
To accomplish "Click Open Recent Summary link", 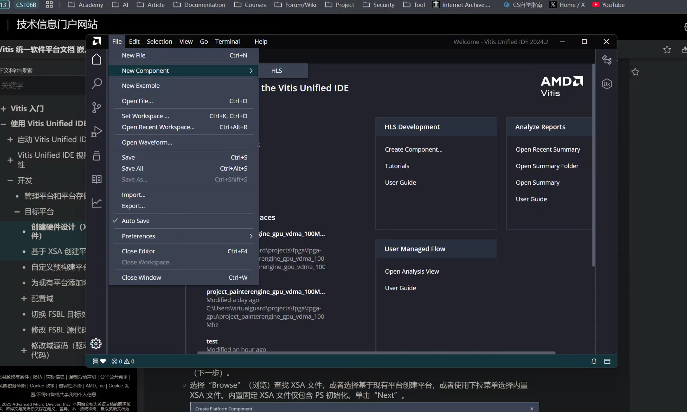I will pos(548,149).
